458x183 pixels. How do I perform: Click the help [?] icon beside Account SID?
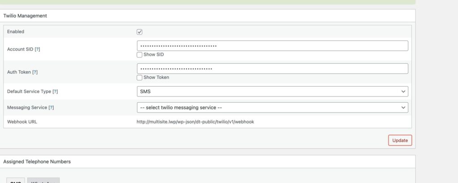[37, 49]
